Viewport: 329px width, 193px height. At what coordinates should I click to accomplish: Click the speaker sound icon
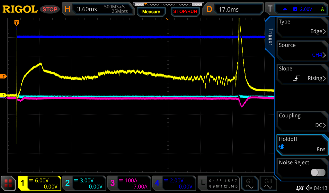[309, 188]
